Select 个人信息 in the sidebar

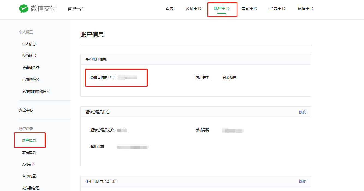(x=29, y=44)
